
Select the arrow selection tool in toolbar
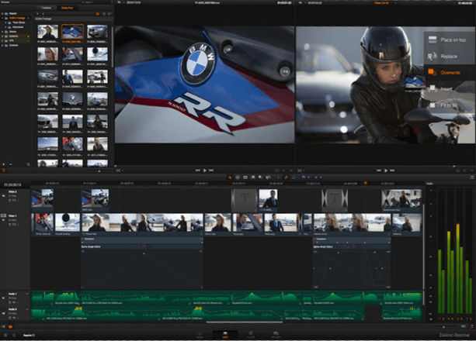click(x=230, y=177)
